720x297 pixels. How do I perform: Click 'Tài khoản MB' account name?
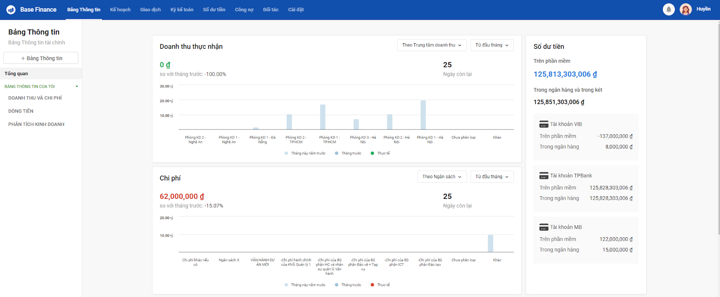pyautogui.click(x=566, y=227)
